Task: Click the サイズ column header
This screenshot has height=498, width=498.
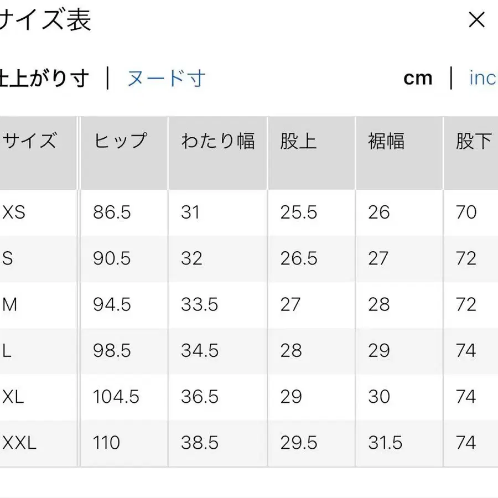Action: pos(30,141)
